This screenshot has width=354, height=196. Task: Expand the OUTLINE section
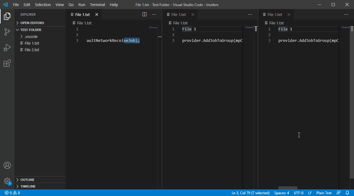[x=27, y=179]
